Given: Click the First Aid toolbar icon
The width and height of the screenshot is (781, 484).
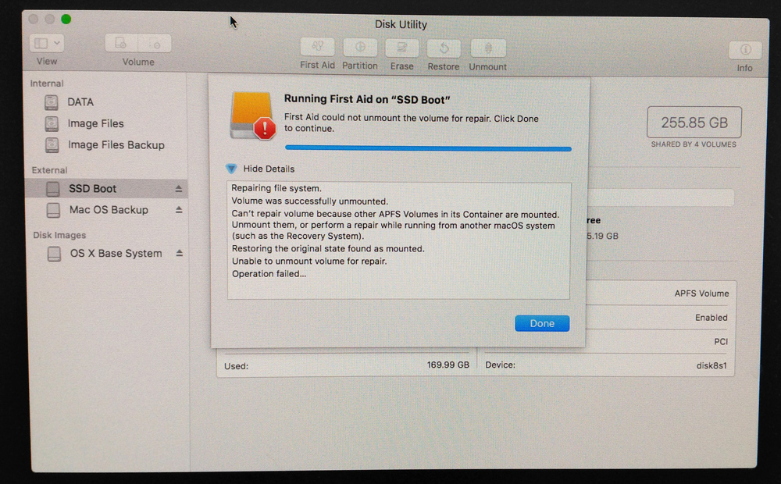Looking at the screenshot, I should click(x=317, y=48).
